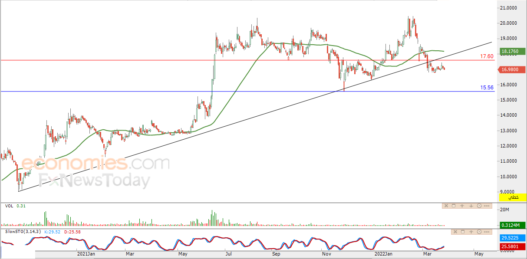This screenshot has width=527, height=259.
Task: Maximize the VOL indicator panel
Action: tap(454, 206)
